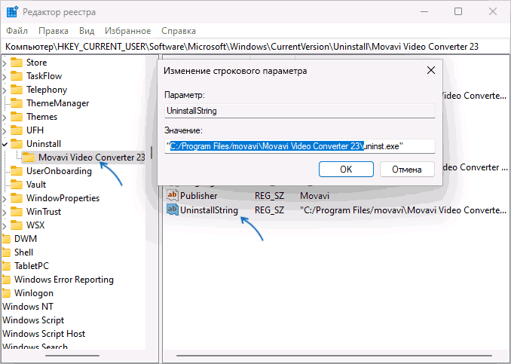Close the Registry Editor window
This screenshot has width=511, height=364.
(x=493, y=12)
